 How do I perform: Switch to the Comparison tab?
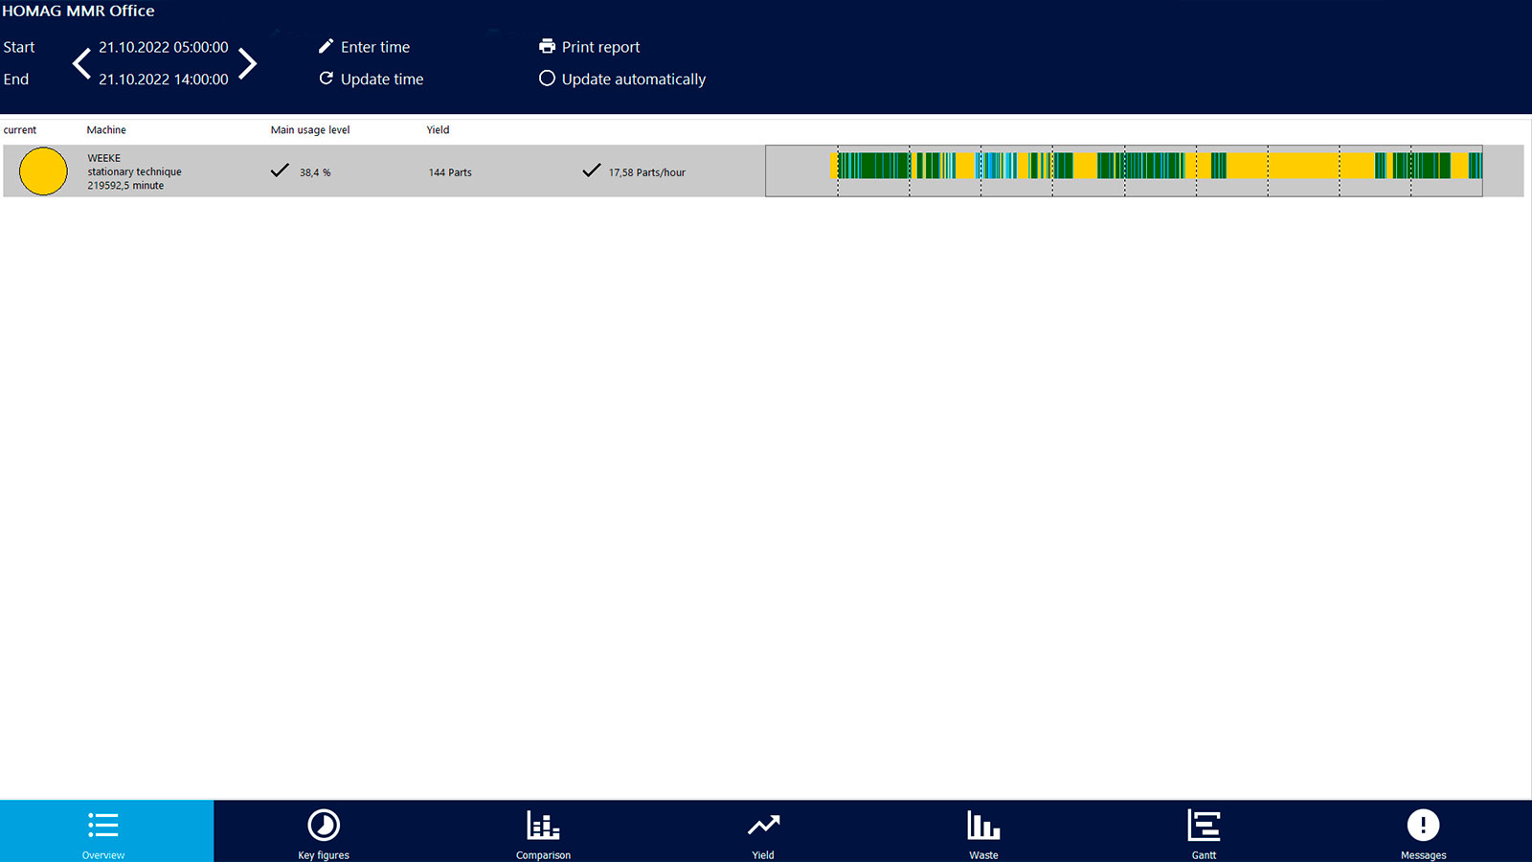pyautogui.click(x=543, y=831)
